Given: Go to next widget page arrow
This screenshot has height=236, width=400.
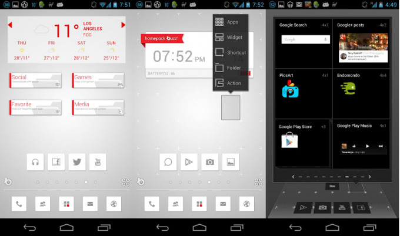Looking at the screenshot, I should coord(369,176).
